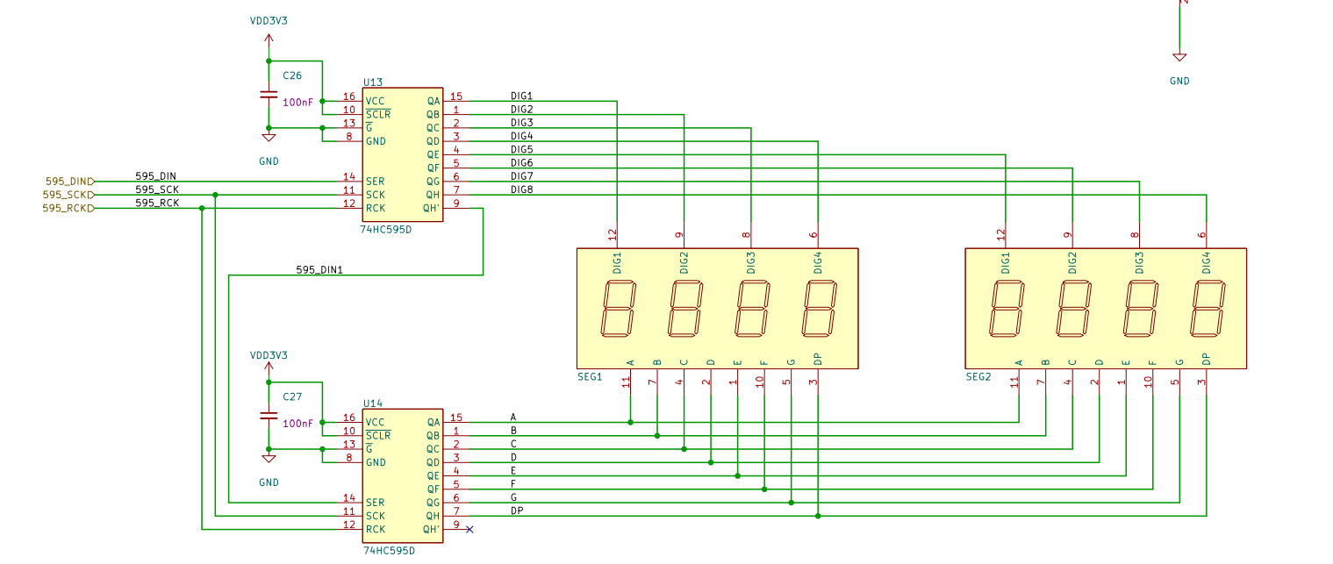
Task: Click the blue no-connect X on U14
Action: [469, 529]
